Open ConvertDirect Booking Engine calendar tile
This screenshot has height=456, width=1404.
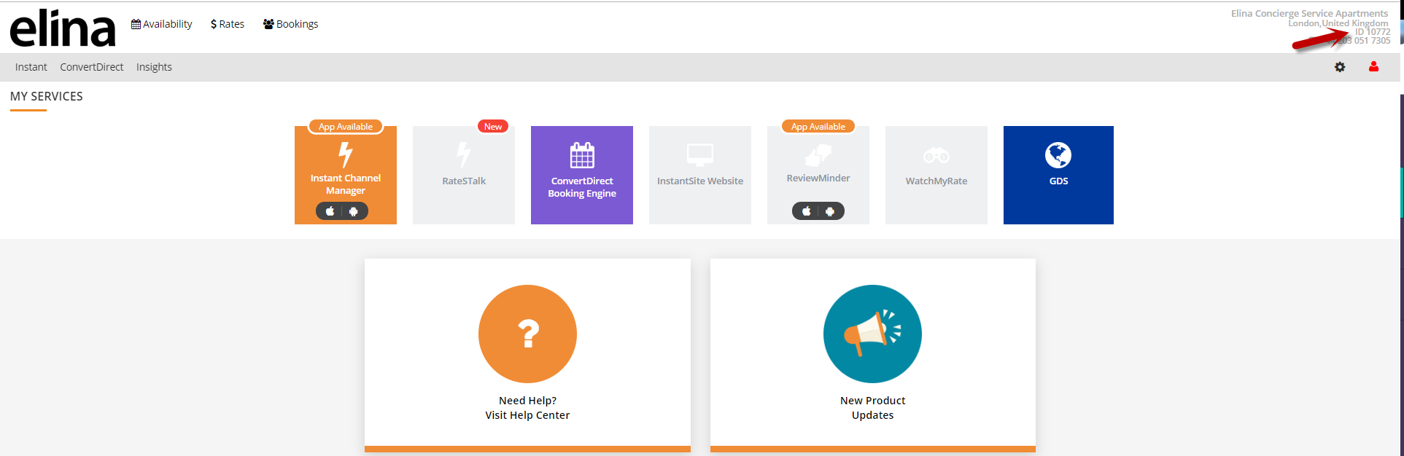tap(582, 175)
